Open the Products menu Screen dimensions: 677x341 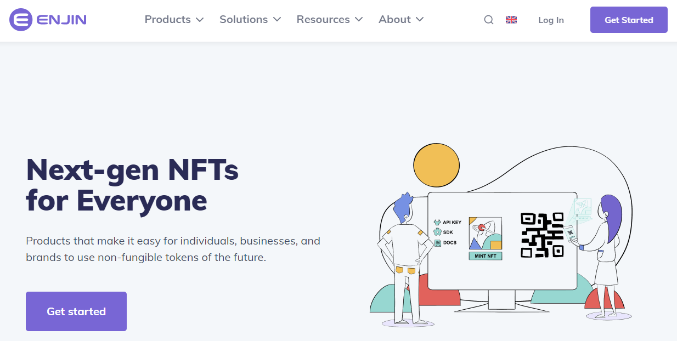[x=174, y=20]
